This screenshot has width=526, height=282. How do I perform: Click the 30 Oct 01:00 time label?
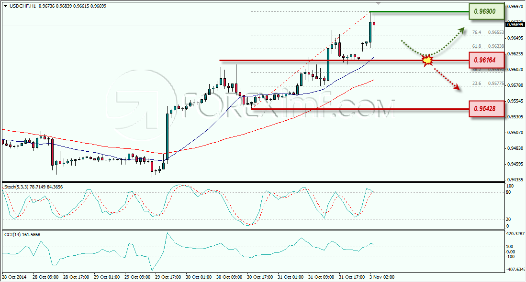tap(199, 277)
